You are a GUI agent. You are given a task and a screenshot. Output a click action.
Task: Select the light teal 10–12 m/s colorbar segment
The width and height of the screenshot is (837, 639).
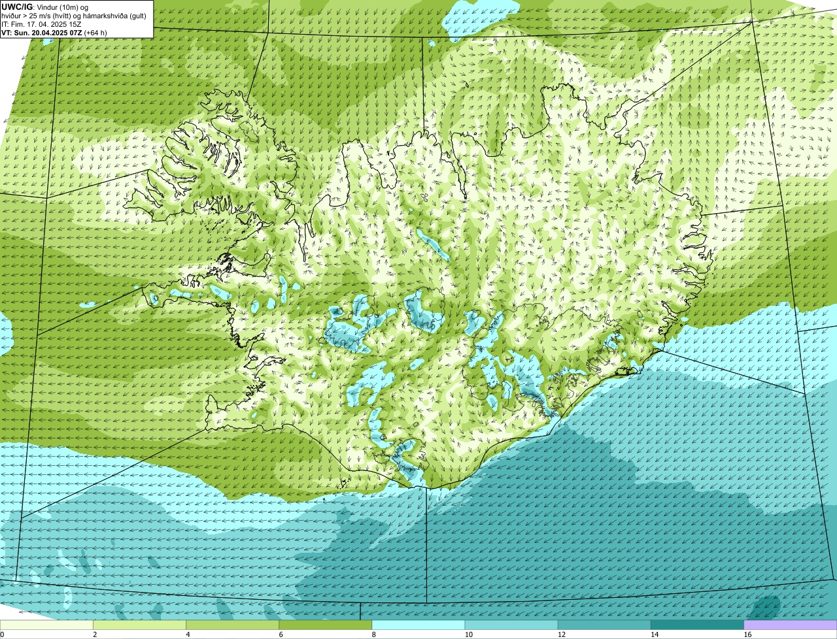511,625
